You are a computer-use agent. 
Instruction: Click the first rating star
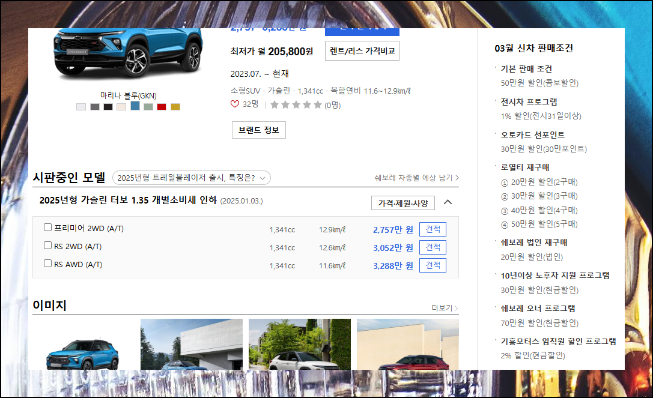click(275, 104)
